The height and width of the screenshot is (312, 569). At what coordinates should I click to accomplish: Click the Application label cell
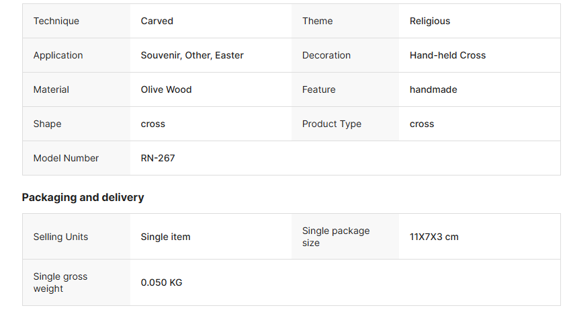pyautogui.click(x=58, y=55)
